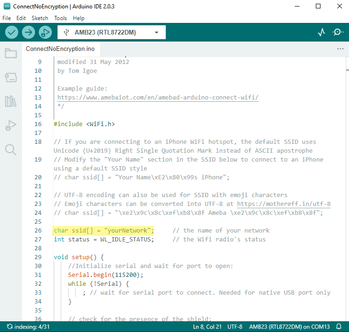349x332 pixels.
Task: Click the int status = WL_IDLE_STATUS; line
Action: (x=104, y=240)
